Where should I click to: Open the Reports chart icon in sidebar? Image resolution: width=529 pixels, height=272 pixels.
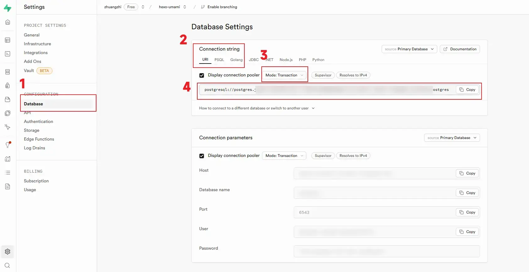click(x=8, y=159)
